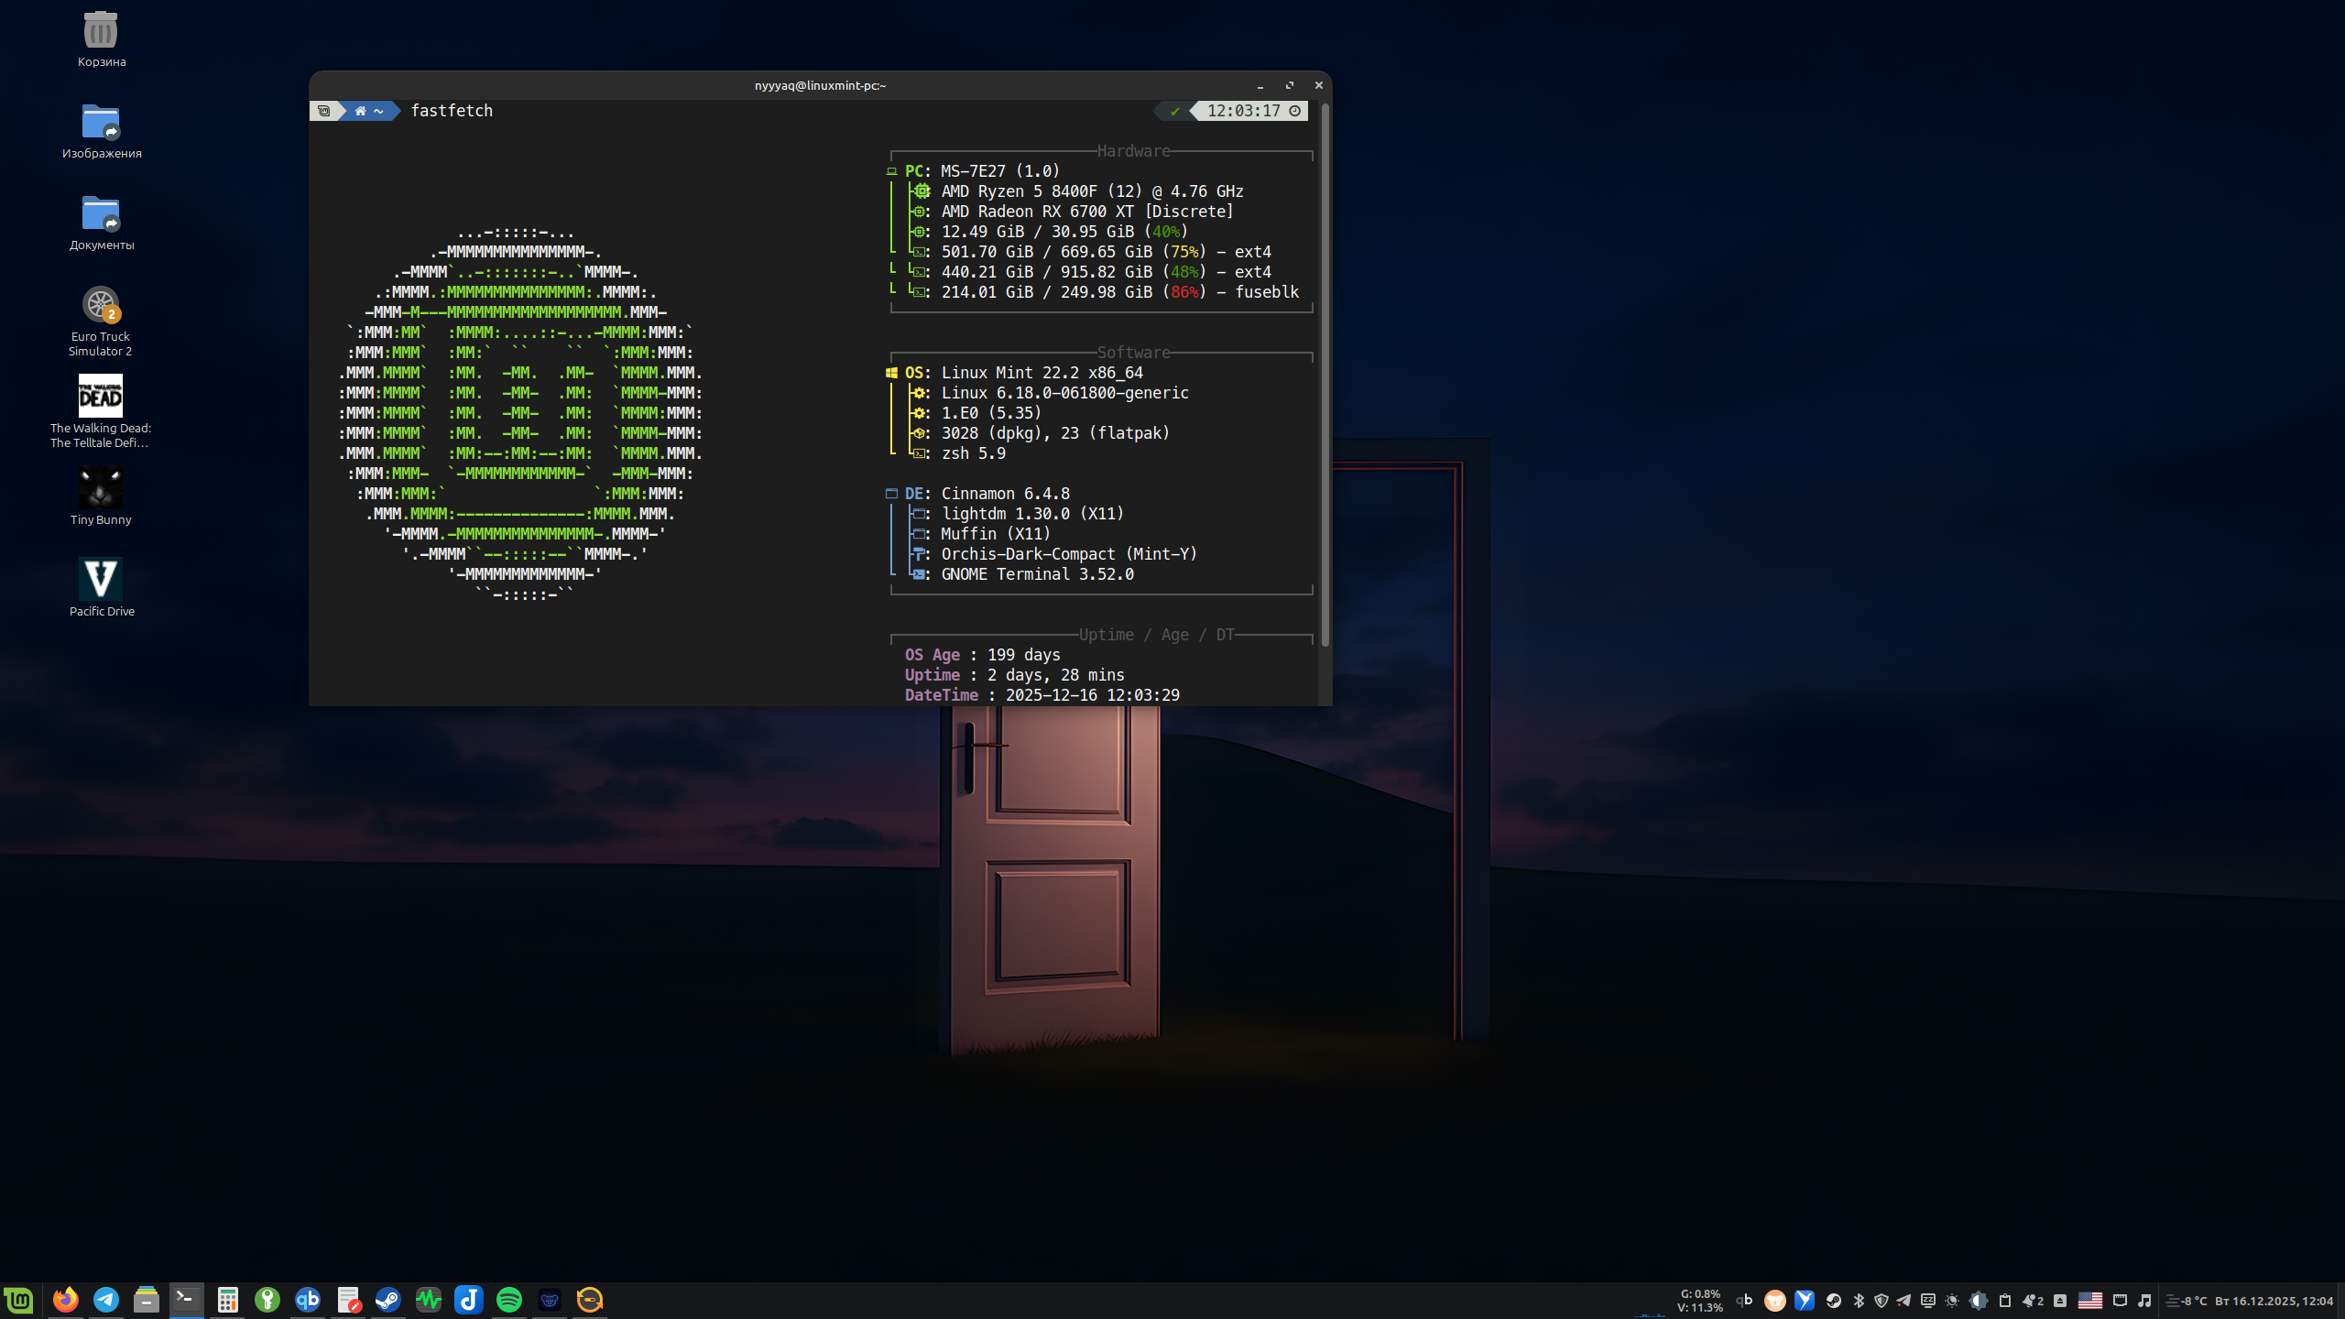
Task: Expand the notifications applet showing 2
Action: 2034,1301
